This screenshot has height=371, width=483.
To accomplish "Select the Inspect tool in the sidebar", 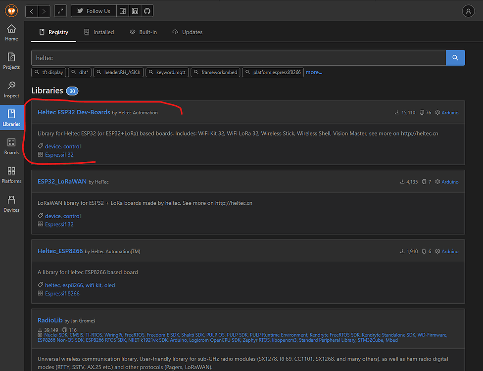I will 11,89.
